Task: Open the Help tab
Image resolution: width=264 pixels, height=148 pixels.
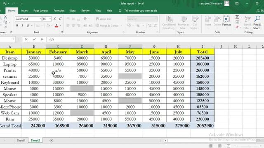Action: click(x=109, y=11)
